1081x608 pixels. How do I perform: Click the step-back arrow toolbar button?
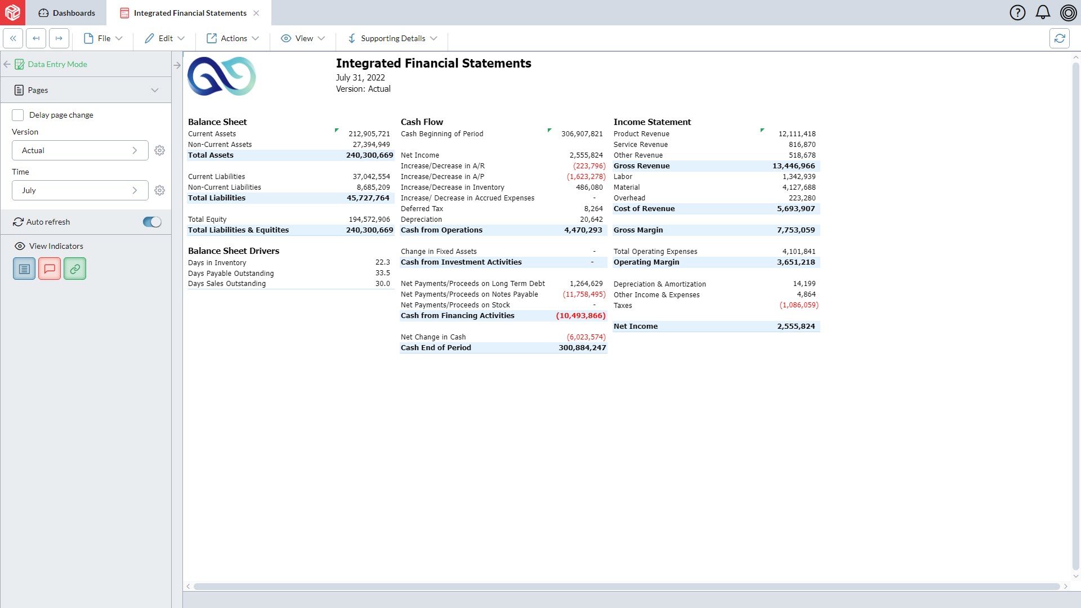tap(36, 38)
